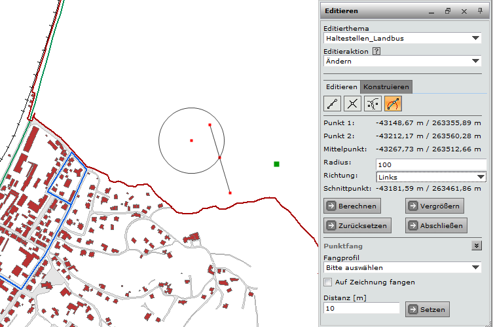Select the two-point line construction tool

pyautogui.click(x=333, y=104)
